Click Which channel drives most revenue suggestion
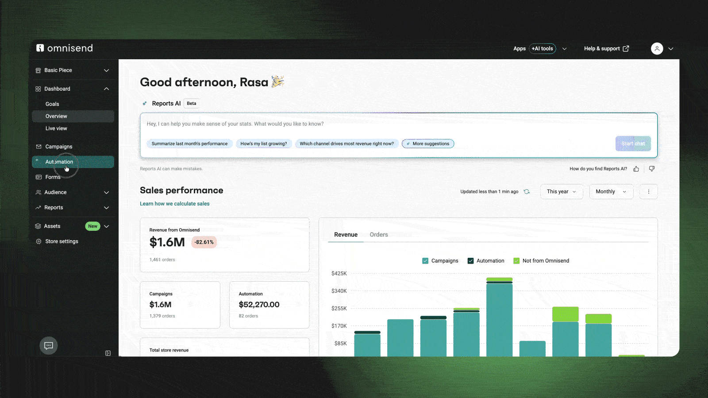The width and height of the screenshot is (708, 398). 346,144
